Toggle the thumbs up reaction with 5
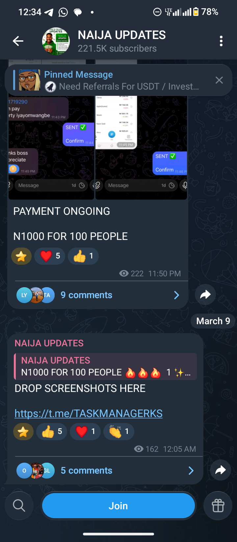237x542 pixels. [x=52, y=431]
